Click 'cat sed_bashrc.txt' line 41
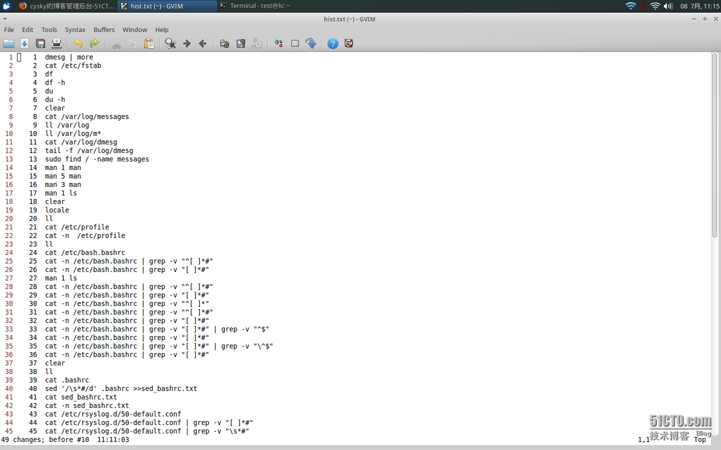The image size is (721, 450). click(81, 397)
